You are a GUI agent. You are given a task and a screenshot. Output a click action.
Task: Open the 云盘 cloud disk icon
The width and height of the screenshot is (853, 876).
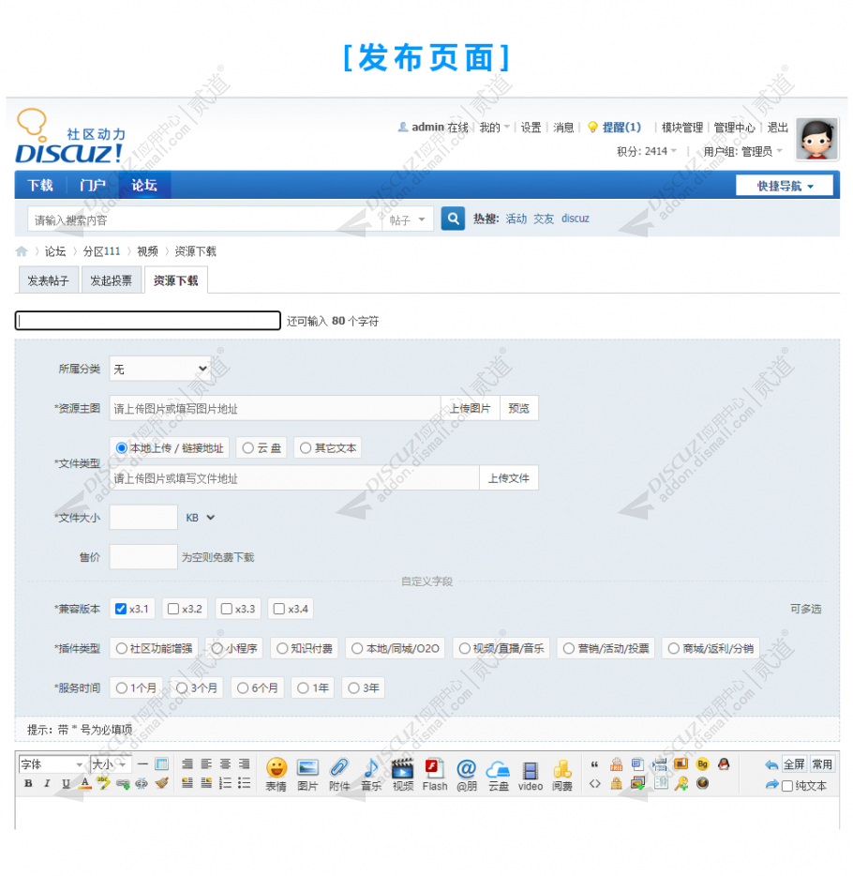499,775
